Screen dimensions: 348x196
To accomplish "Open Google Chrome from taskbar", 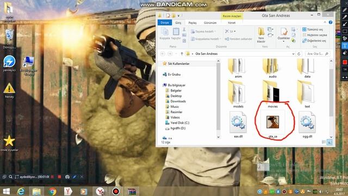I will (52, 191).
